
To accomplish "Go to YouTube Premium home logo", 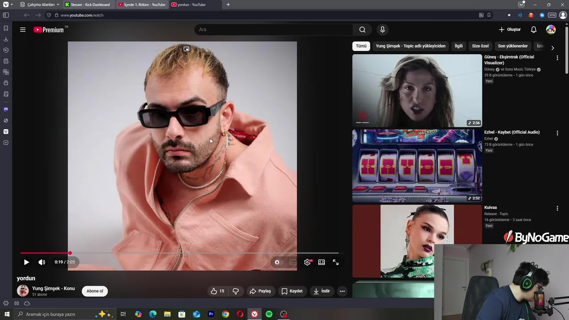I will (x=49, y=30).
